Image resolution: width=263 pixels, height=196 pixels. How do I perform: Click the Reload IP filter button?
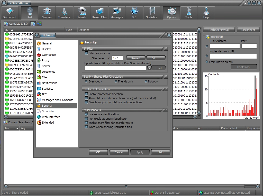pos(136,58)
